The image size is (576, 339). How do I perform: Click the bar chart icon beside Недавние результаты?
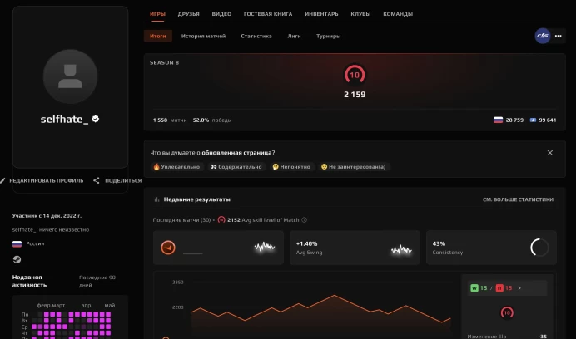point(156,199)
